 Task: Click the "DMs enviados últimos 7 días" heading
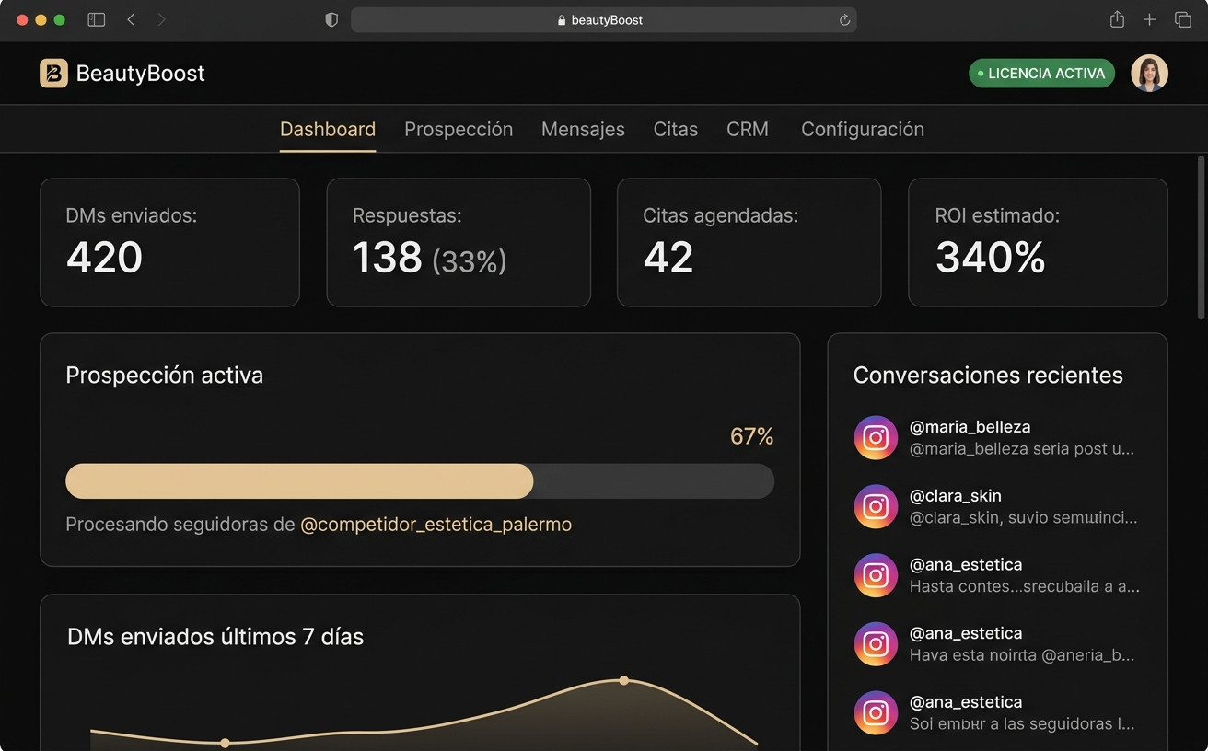(215, 637)
